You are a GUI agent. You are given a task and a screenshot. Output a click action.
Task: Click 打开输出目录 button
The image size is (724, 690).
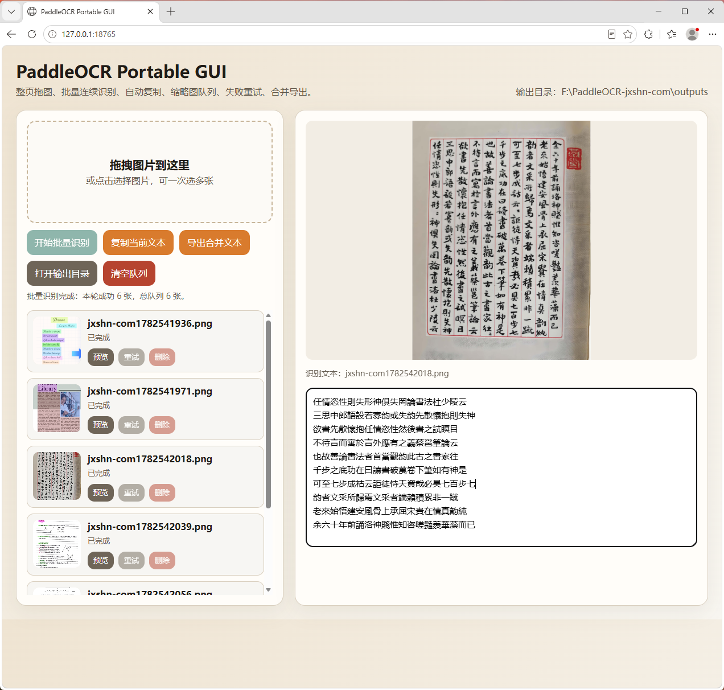point(62,273)
